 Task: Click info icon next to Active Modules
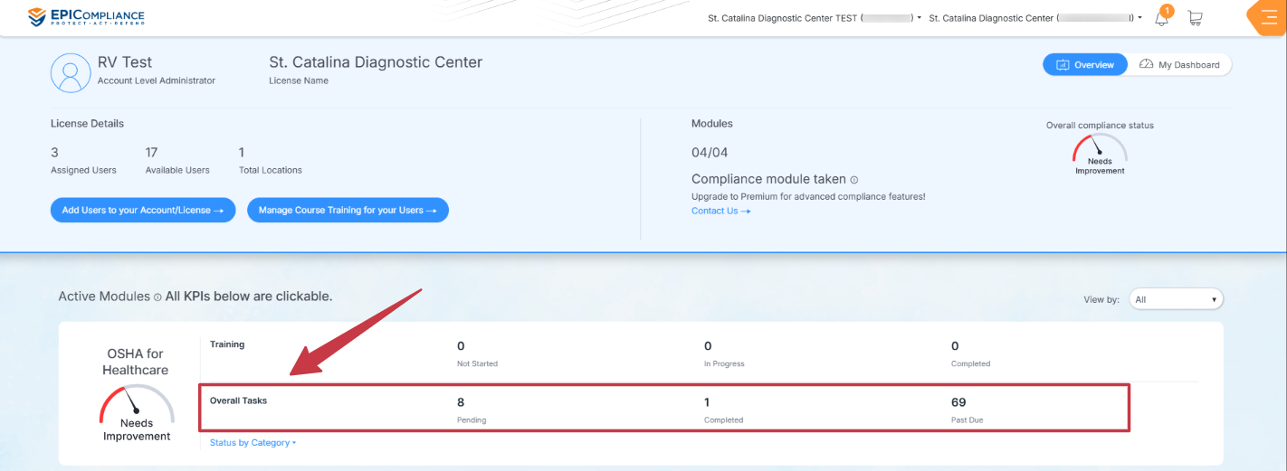[157, 297]
